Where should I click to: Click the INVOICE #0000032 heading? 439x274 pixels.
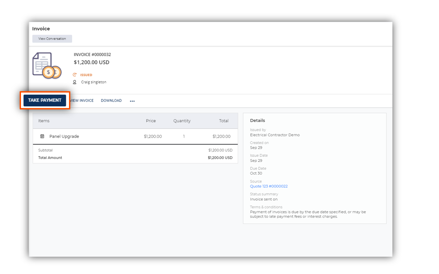tap(92, 54)
